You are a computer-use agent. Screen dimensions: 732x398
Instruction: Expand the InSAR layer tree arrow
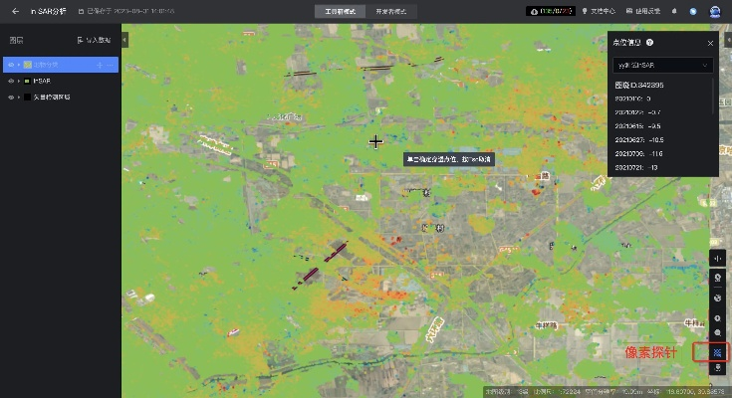pos(18,81)
